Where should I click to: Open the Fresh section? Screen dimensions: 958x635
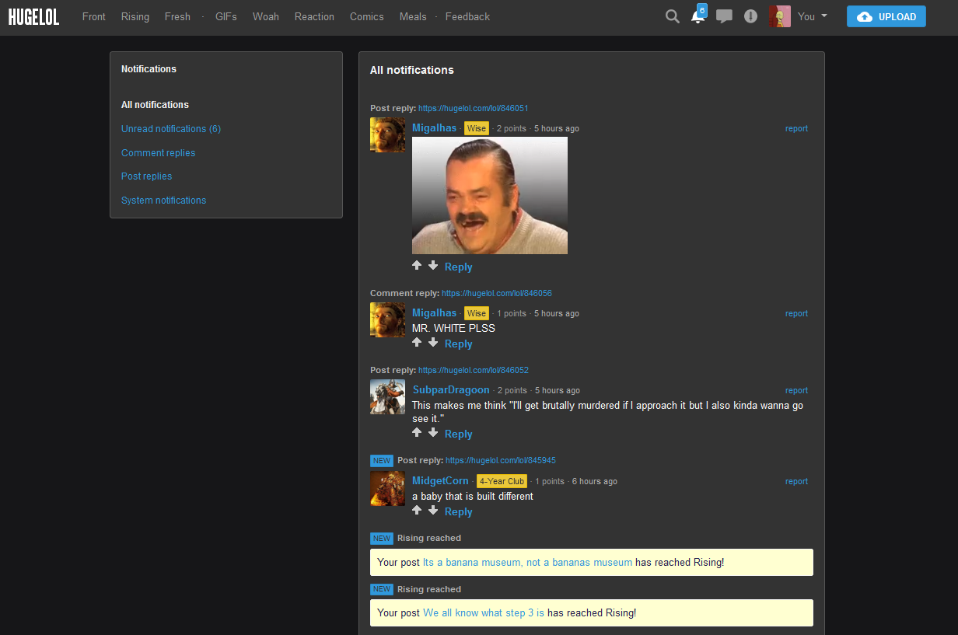177,16
